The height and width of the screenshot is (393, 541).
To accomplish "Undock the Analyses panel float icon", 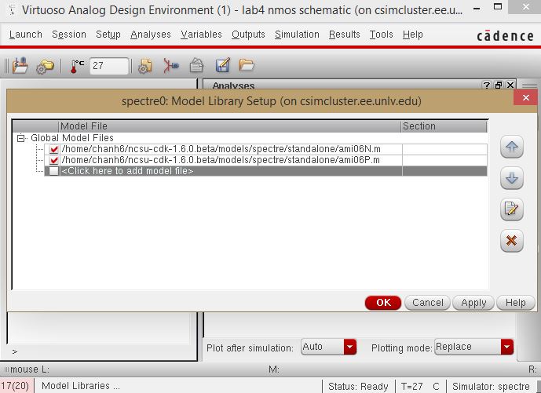I will 499,86.
